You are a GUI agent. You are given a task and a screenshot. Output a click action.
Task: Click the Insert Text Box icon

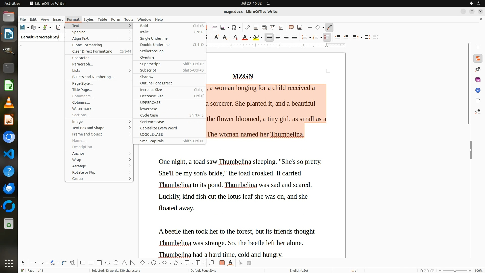pos(222,263)
